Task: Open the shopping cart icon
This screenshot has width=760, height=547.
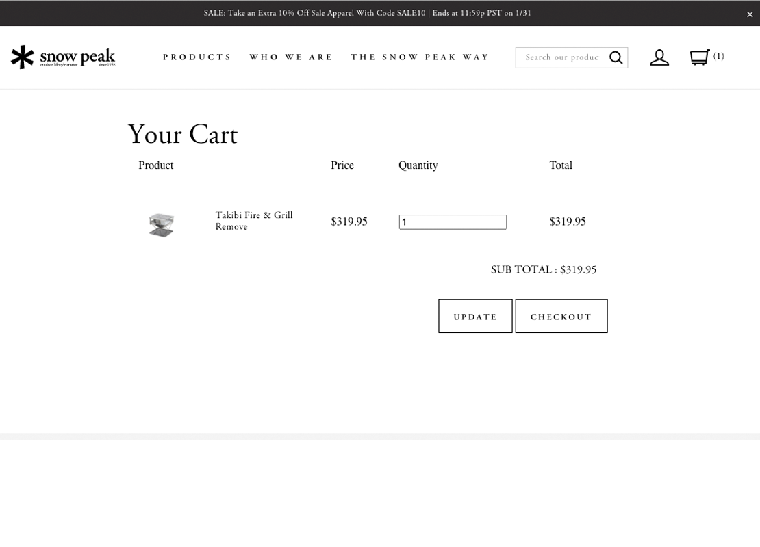Action: click(x=699, y=57)
